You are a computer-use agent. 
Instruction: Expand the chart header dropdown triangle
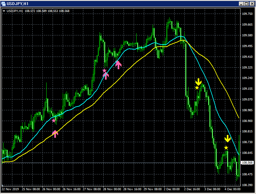click(x=4, y=11)
